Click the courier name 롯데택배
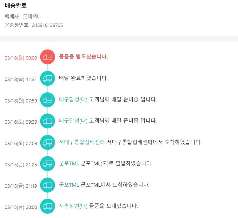Image resolution: width=238 pixels, height=218 pixels. point(32,17)
